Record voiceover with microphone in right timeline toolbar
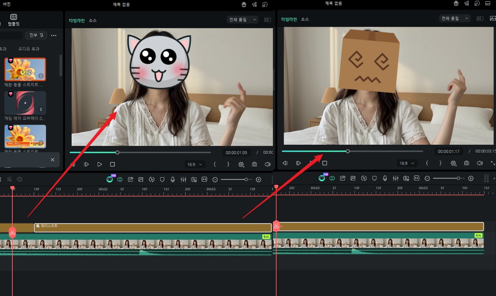 pos(385,178)
